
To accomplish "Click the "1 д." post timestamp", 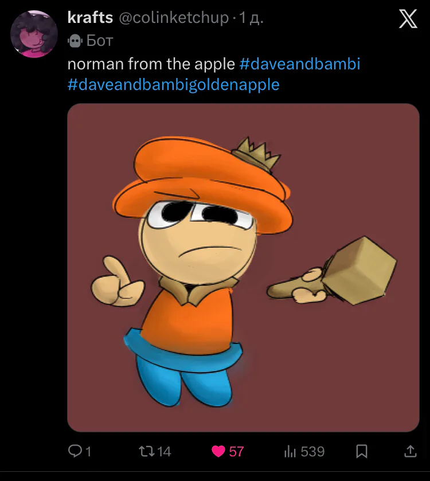I will (x=251, y=18).
